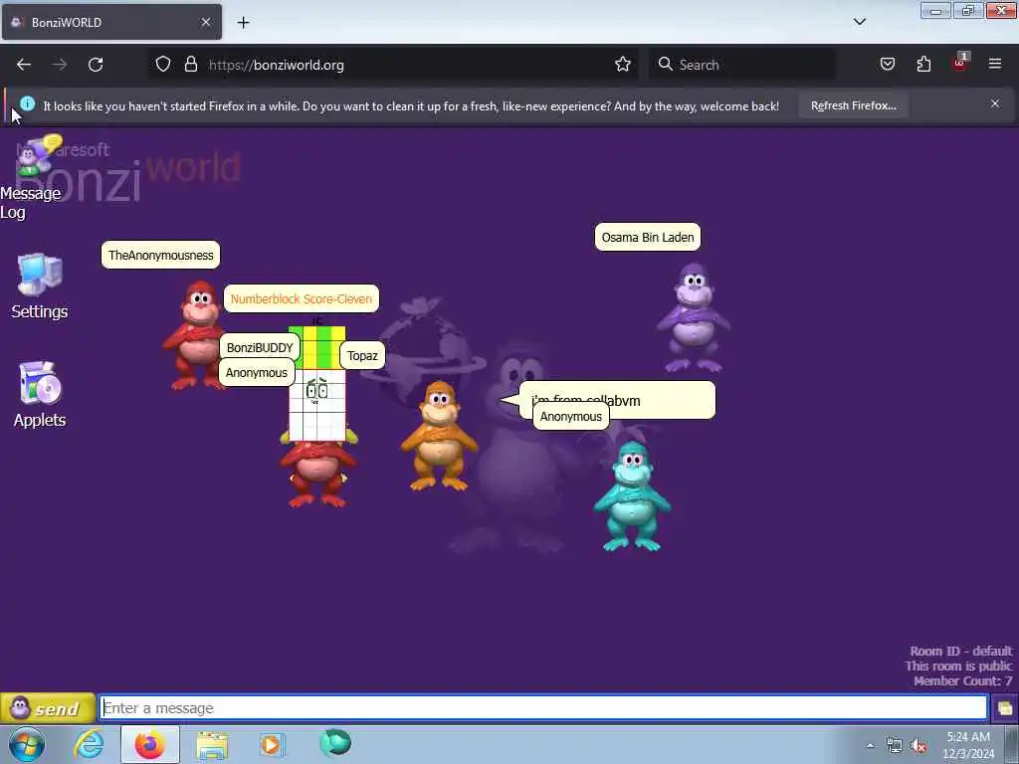Click the network tray icon
1019x764 pixels.
pyautogui.click(x=895, y=746)
